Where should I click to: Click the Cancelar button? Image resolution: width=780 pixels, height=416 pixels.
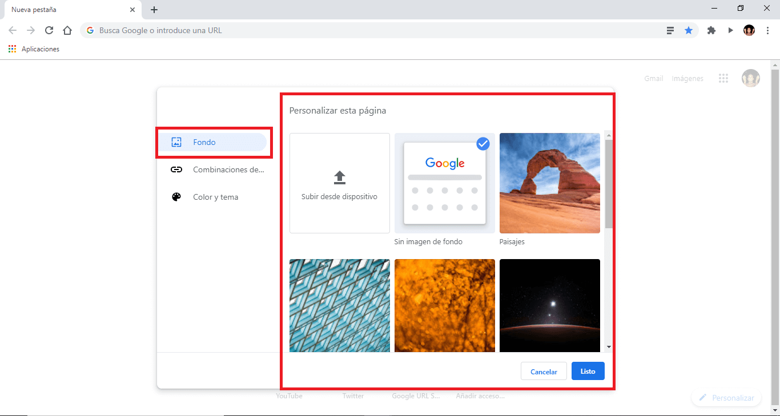[x=544, y=371]
